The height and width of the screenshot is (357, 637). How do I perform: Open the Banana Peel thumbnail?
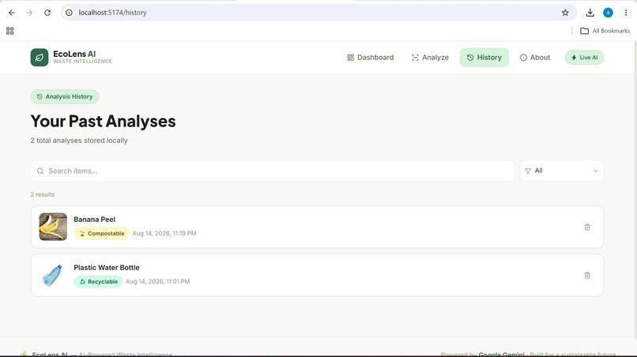point(53,227)
